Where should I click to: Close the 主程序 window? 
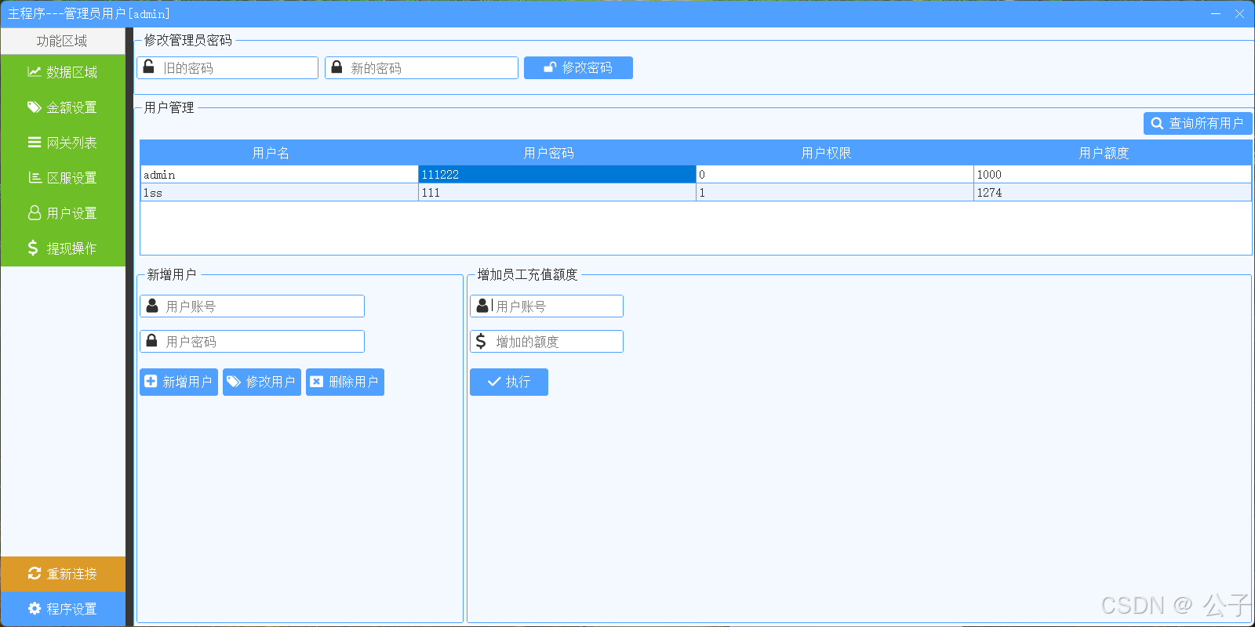click(x=1239, y=13)
